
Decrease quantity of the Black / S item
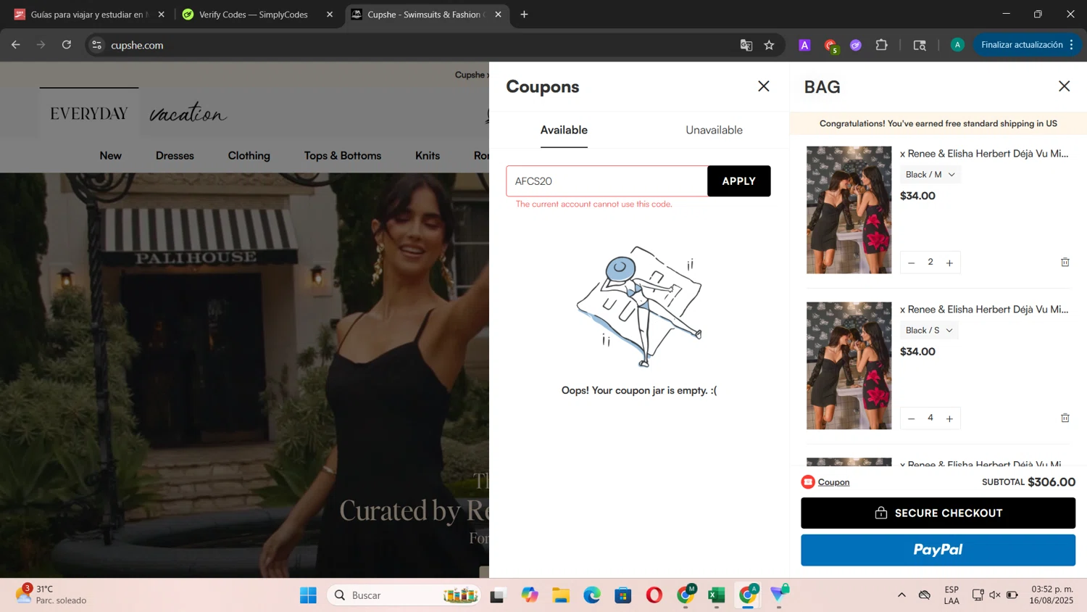click(x=912, y=418)
